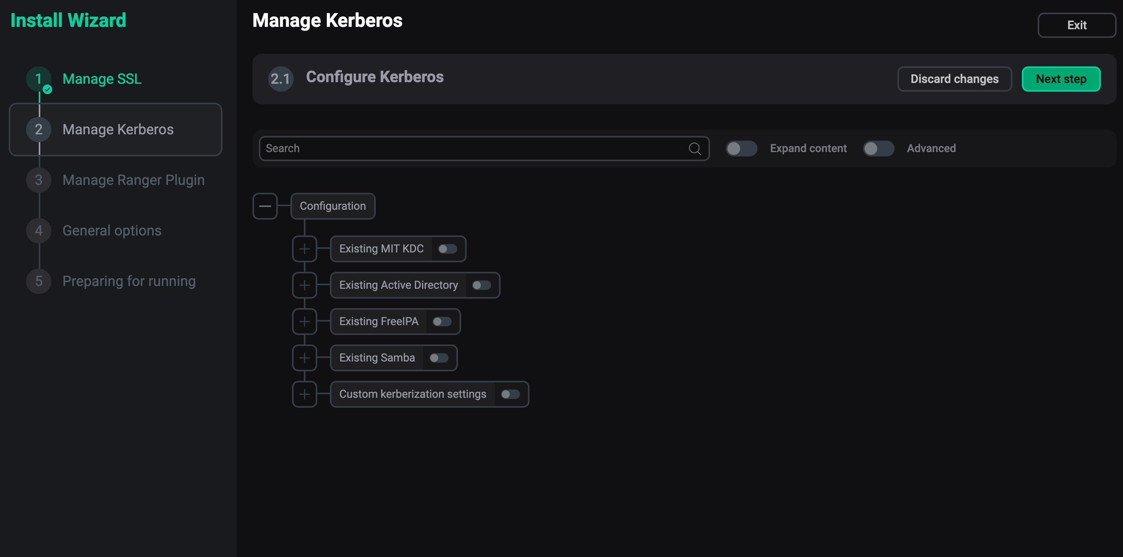Click the Expand content label
The image size is (1123, 557).
tap(808, 149)
